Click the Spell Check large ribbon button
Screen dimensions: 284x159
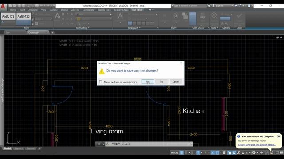[193, 19]
